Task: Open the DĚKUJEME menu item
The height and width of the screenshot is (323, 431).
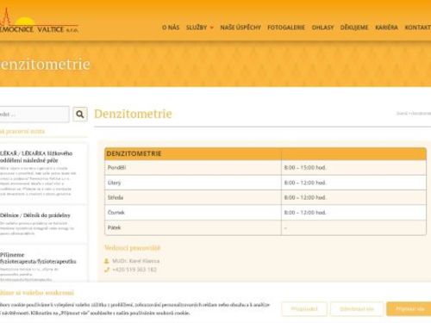Action: pos(354,28)
